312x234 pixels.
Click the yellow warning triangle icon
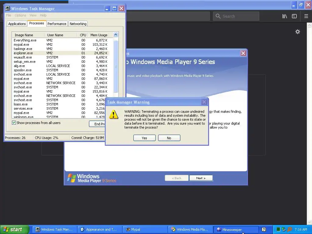click(114, 115)
